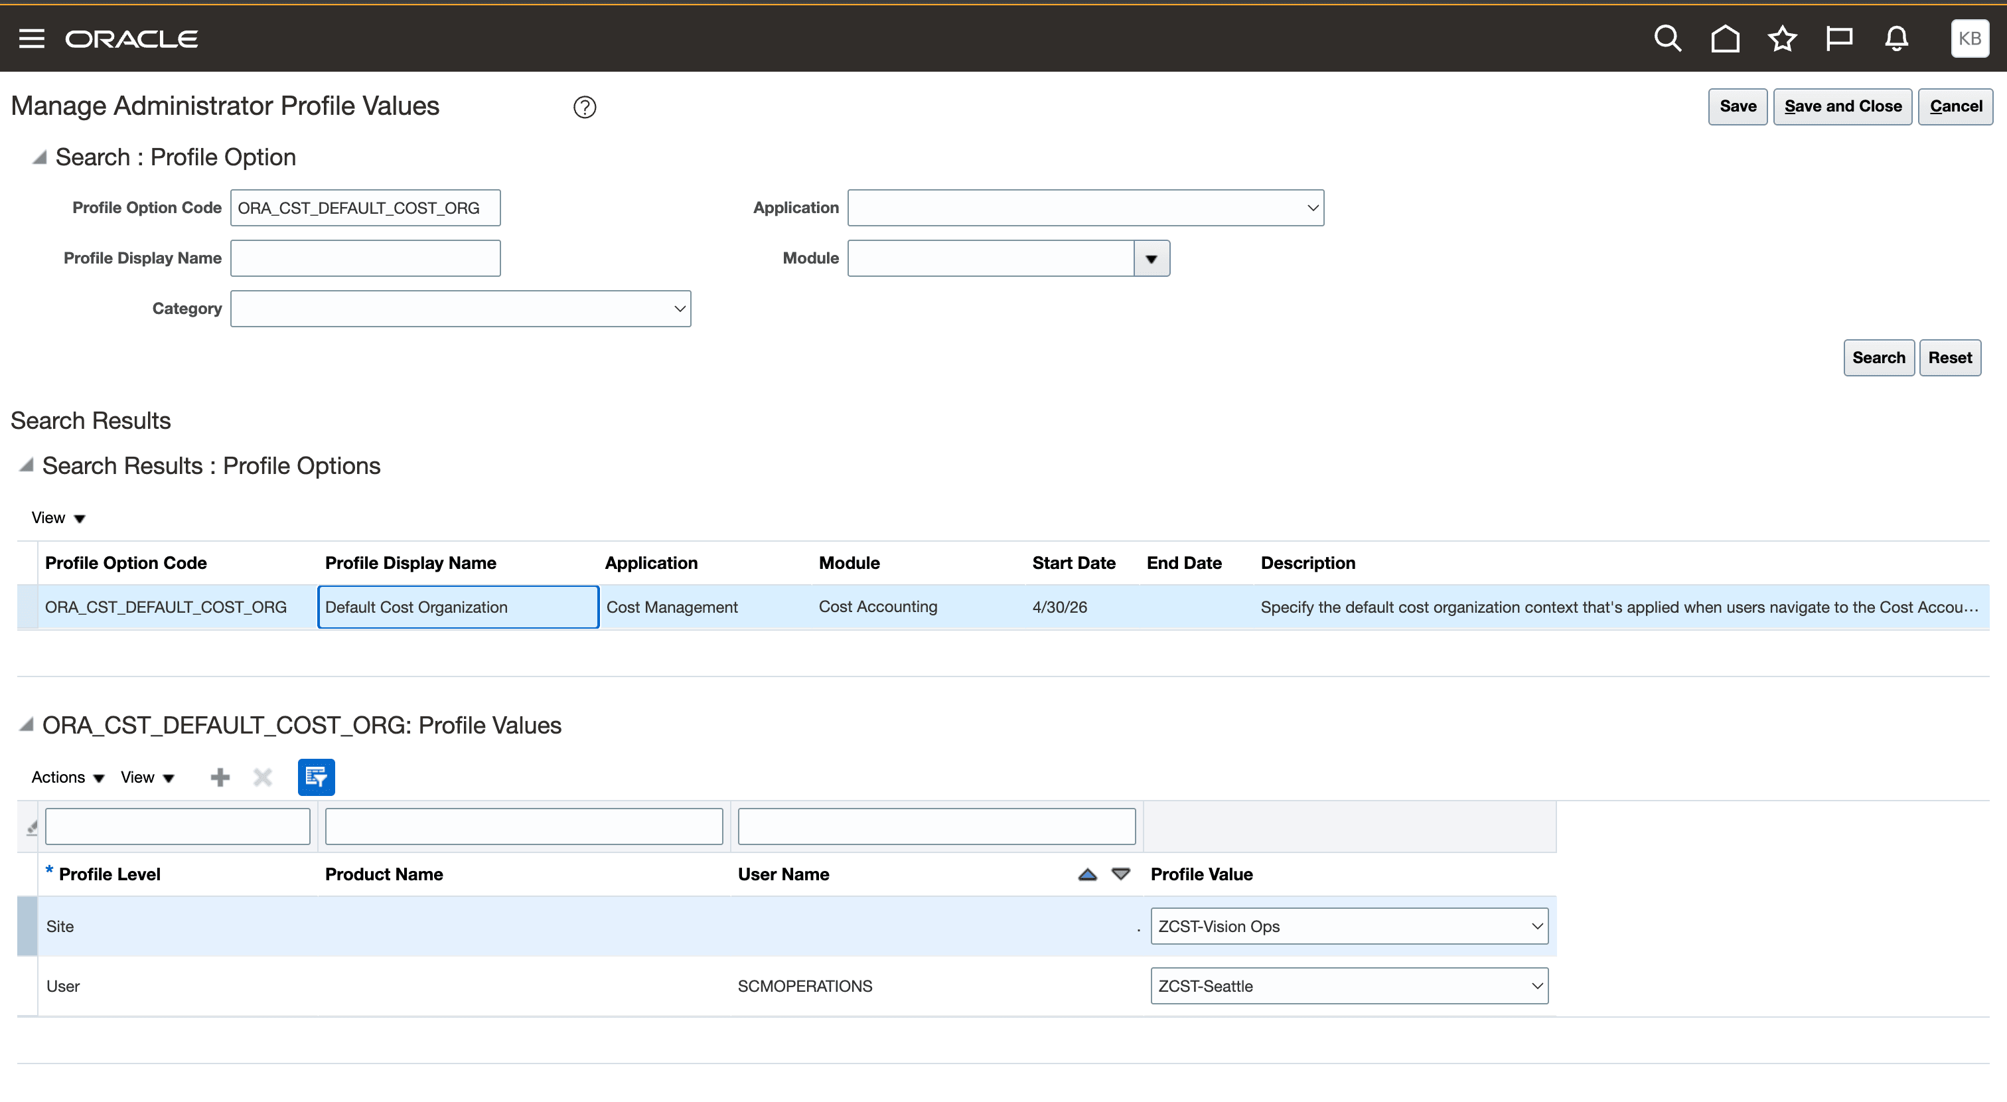This screenshot has height=1102, width=2007.
Task: Click the Oracle logo
Action: coord(131,39)
